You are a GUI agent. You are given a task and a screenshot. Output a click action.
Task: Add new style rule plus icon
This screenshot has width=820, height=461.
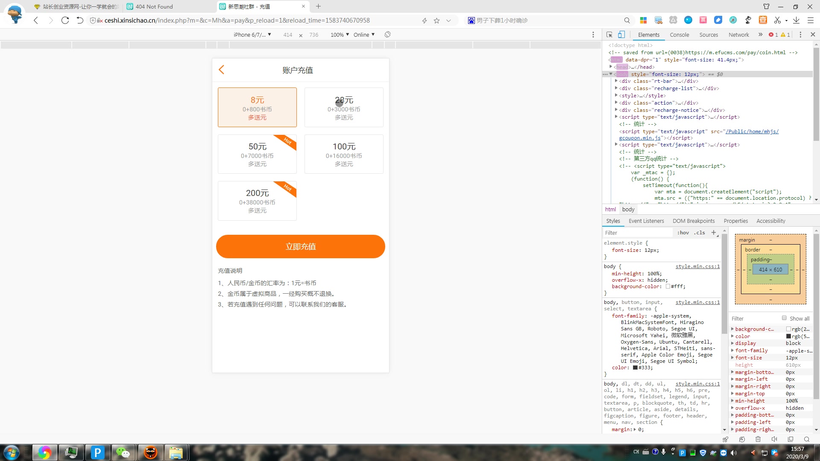point(713,233)
